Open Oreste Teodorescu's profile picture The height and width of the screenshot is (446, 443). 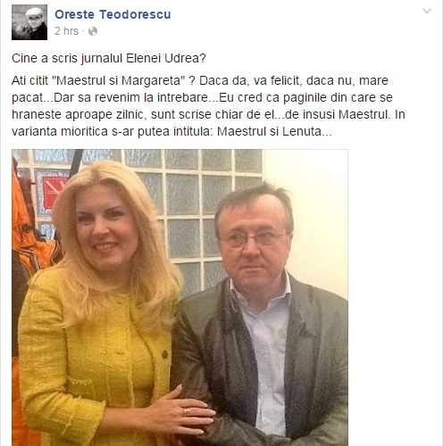coord(29,22)
